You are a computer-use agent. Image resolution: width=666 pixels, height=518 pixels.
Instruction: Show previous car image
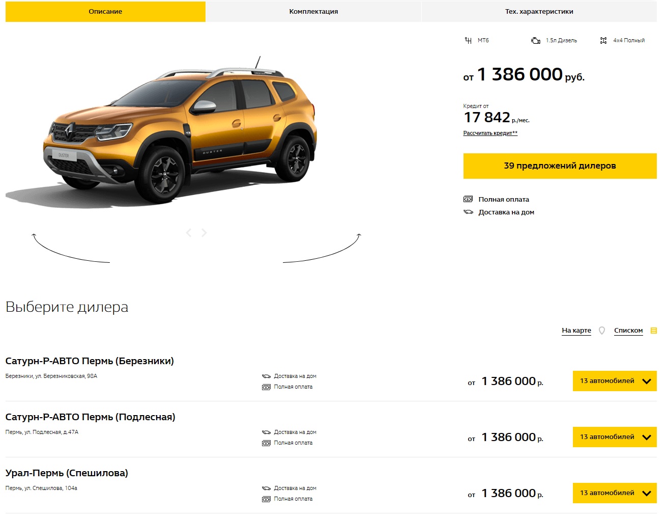point(189,233)
